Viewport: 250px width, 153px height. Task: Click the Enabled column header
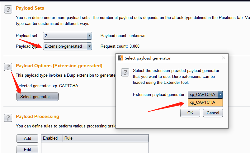50,138
